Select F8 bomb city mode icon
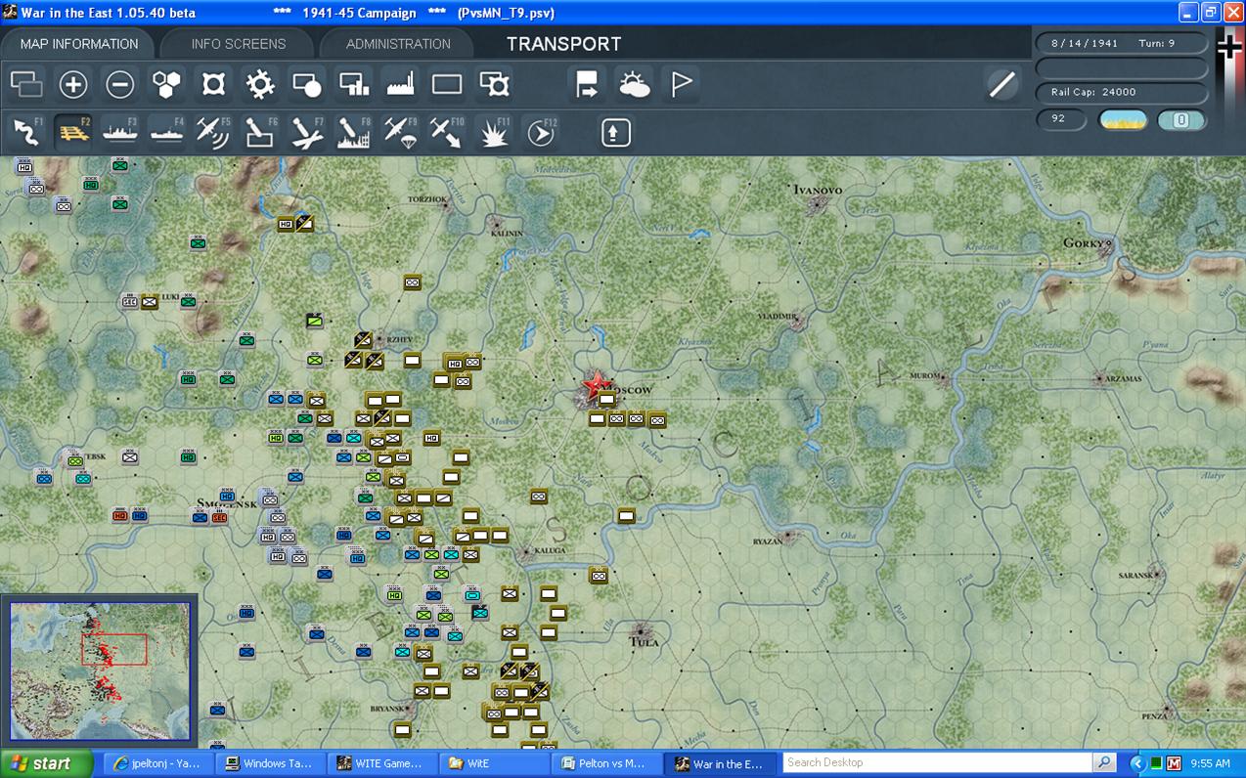Image resolution: width=1246 pixels, height=778 pixels. [x=354, y=132]
